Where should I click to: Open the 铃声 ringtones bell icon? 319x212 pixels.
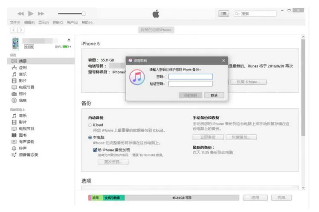[x=14, y=148]
